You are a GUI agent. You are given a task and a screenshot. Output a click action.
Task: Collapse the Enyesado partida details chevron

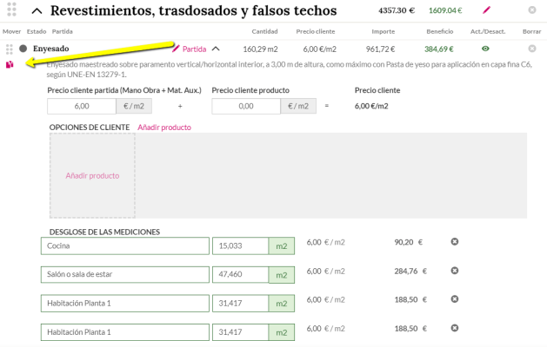tap(216, 49)
